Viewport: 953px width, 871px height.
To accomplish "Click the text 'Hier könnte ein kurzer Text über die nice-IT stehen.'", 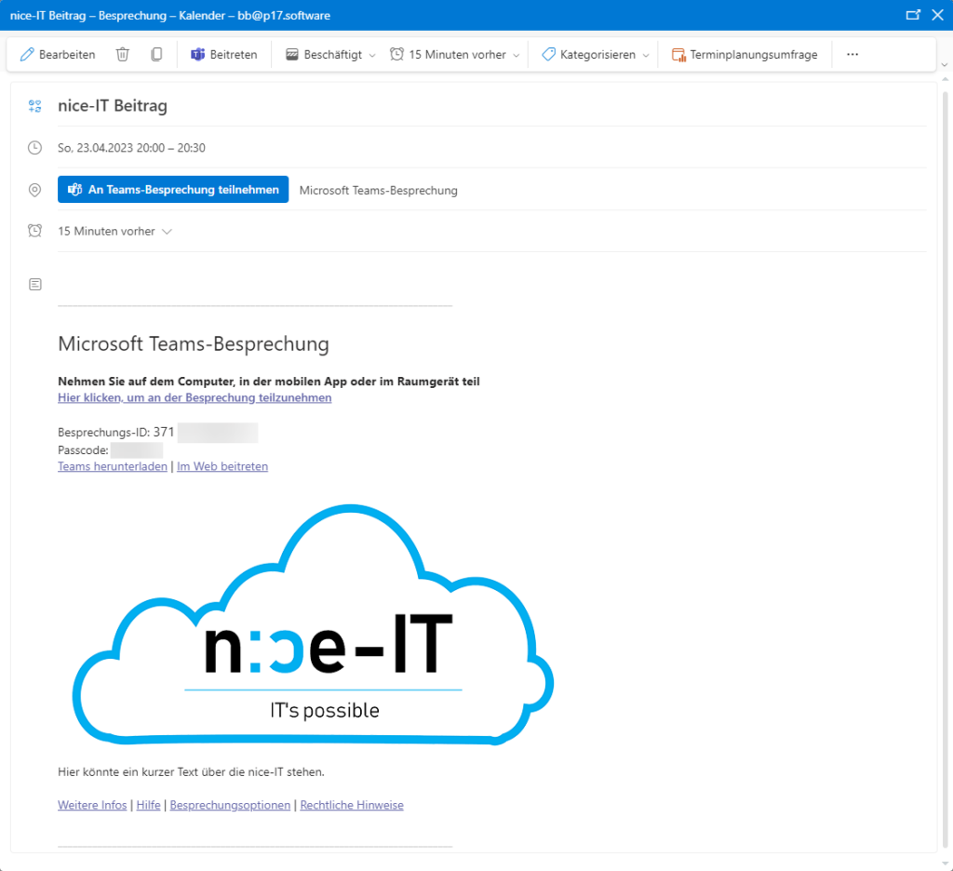I will click(x=191, y=772).
